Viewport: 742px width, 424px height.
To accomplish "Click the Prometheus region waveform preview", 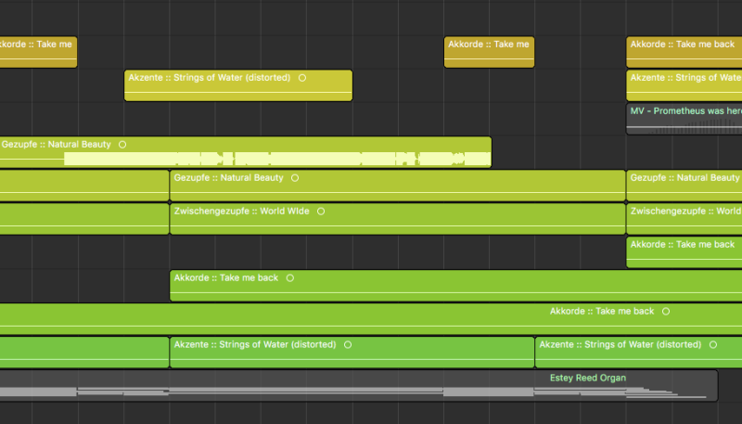I will coord(684,126).
